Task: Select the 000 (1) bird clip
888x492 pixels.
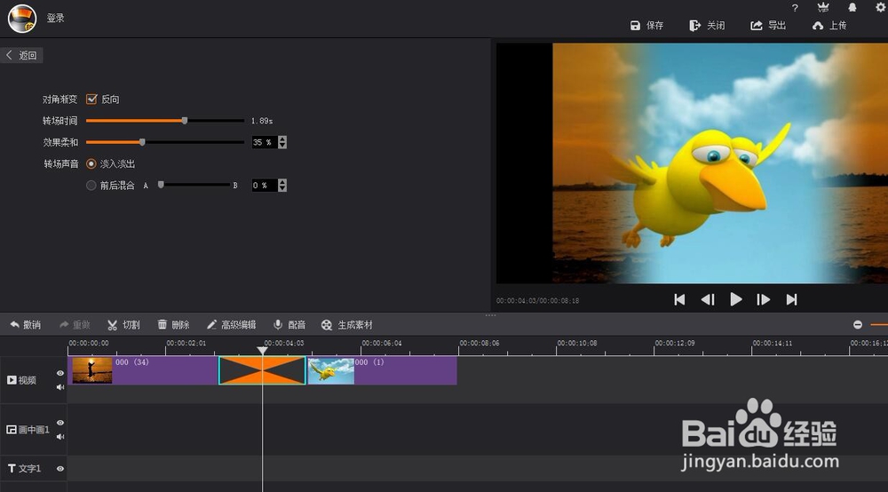Action: point(382,370)
